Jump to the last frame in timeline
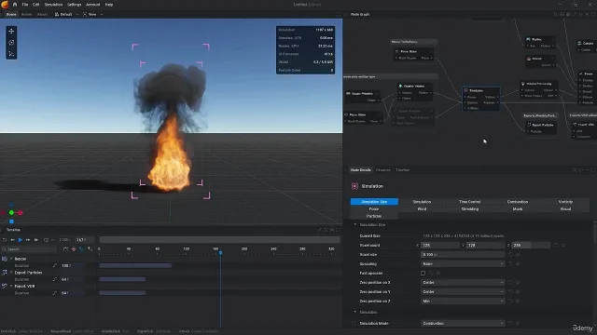Image resolution: width=597 pixels, height=335 pixels. coord(36,240)
